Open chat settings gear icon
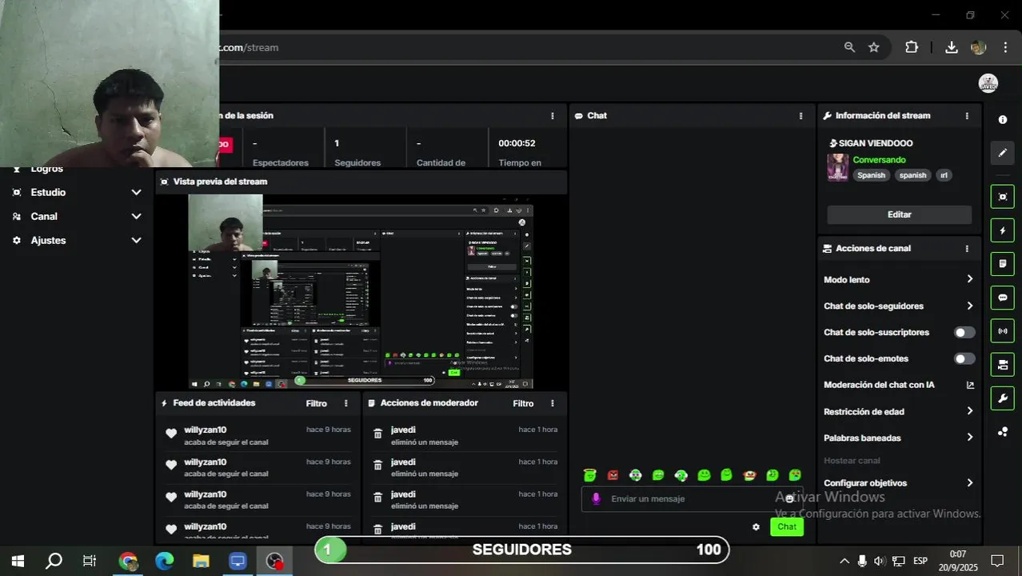Image resolution: width=1022 pixels, height=576 pixels. pyautogui.click(x=756, y=526)
